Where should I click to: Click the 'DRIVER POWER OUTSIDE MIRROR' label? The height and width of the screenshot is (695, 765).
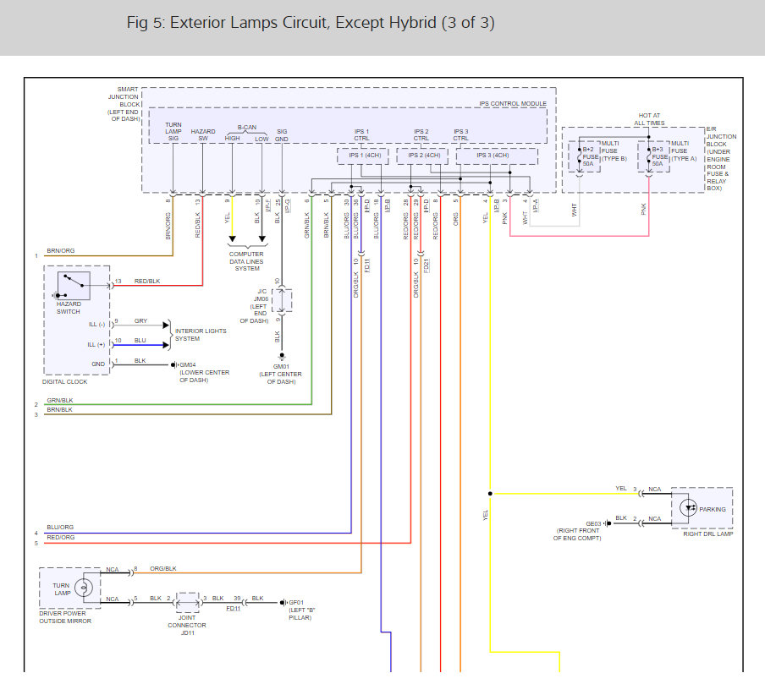(x=65, y=617)
